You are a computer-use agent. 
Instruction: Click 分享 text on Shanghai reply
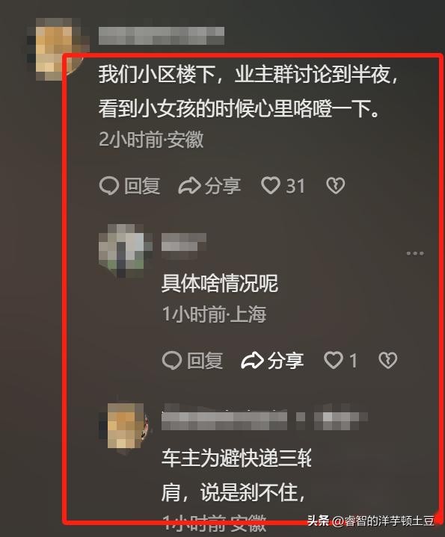[286, 361]
